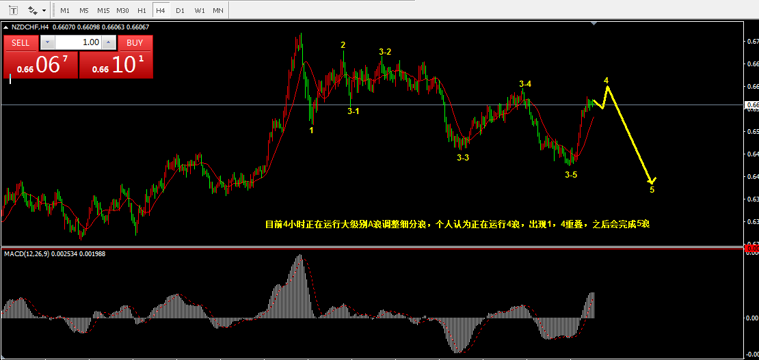The width and height of the screenshot is (759, 360).
Task: Click the SELL button
Action: [21, 42]
